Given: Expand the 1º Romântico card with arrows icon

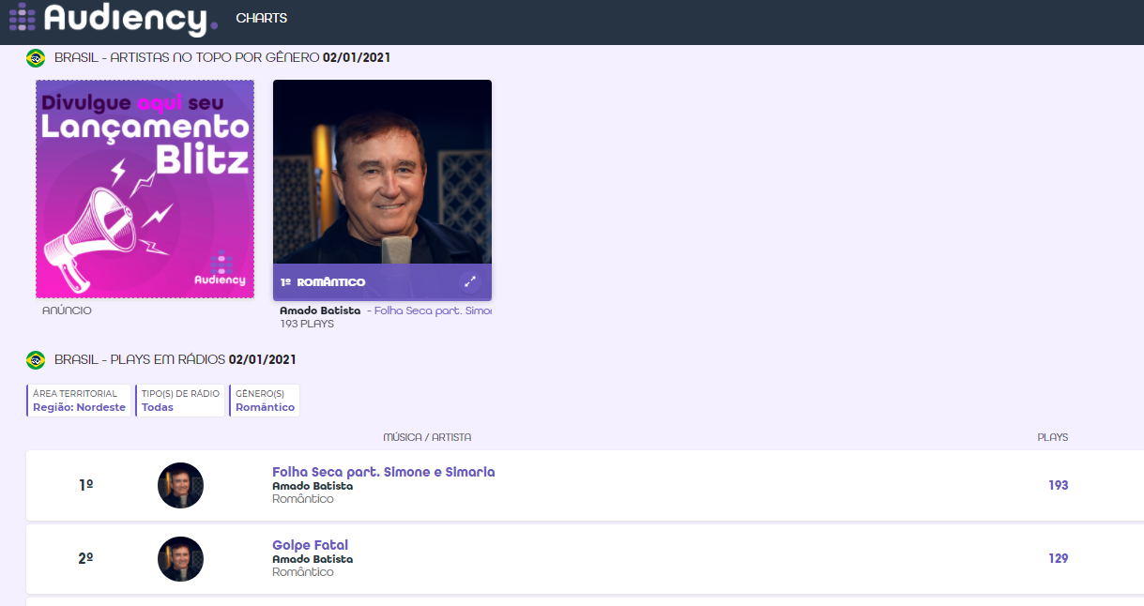Looking at the screenshot, I should click(x=470, y=281).
